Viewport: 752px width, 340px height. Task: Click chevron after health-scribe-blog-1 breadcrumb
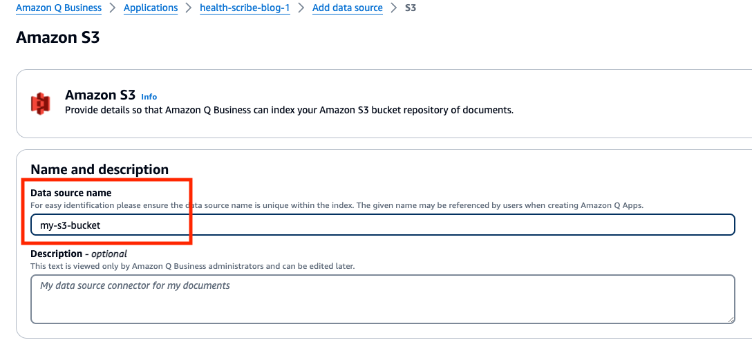tap(301, 8)
